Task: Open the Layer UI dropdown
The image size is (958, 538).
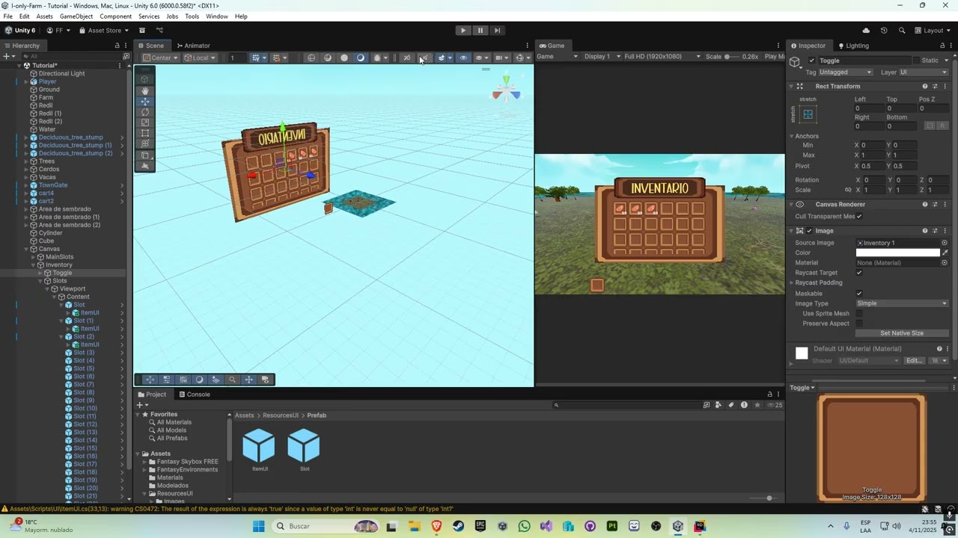Action: (x=924, y=72)
